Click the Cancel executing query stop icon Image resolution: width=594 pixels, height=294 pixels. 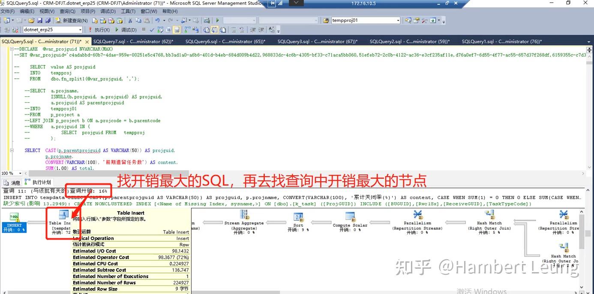pyautogui.click(x=144, y=29)
